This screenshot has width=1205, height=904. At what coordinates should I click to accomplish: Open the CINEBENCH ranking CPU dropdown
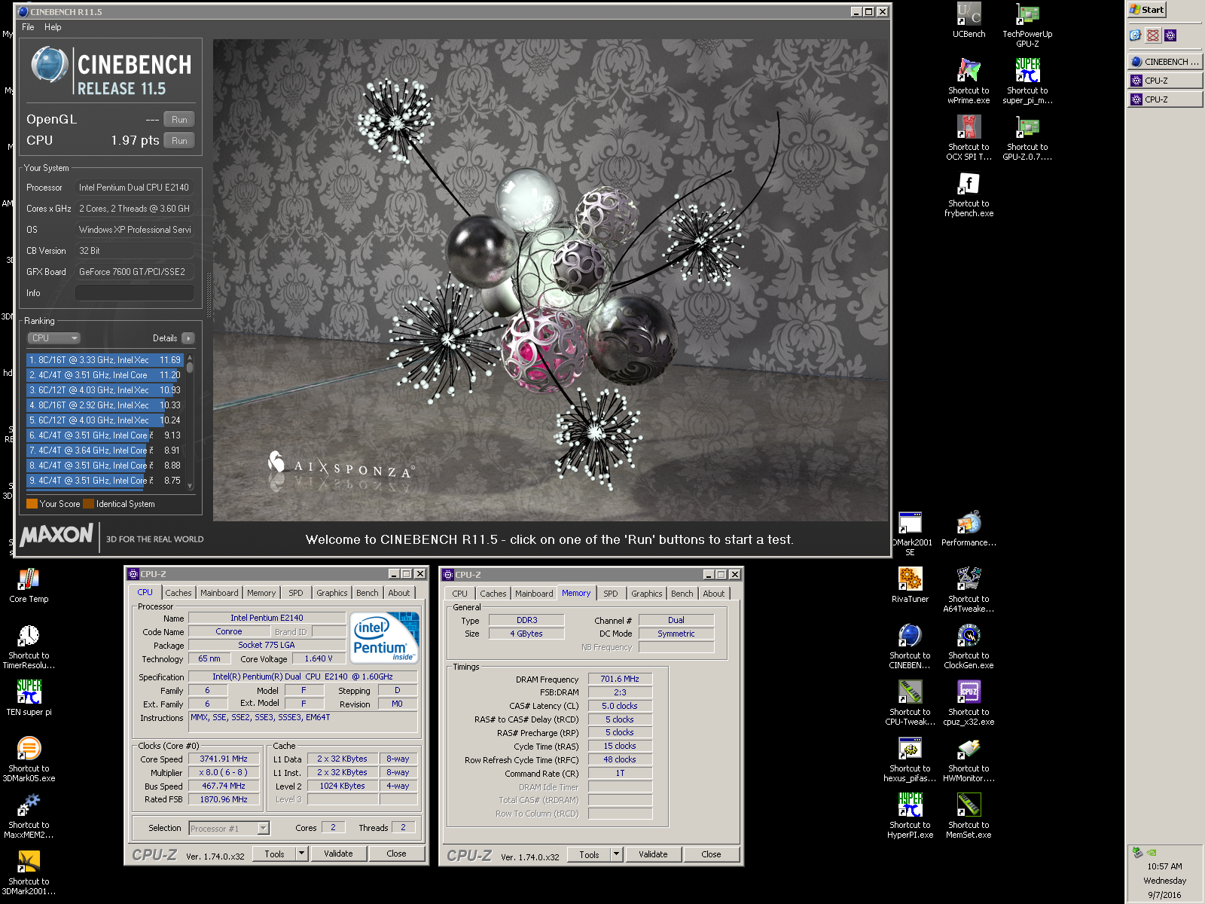(x=53, y=338)
